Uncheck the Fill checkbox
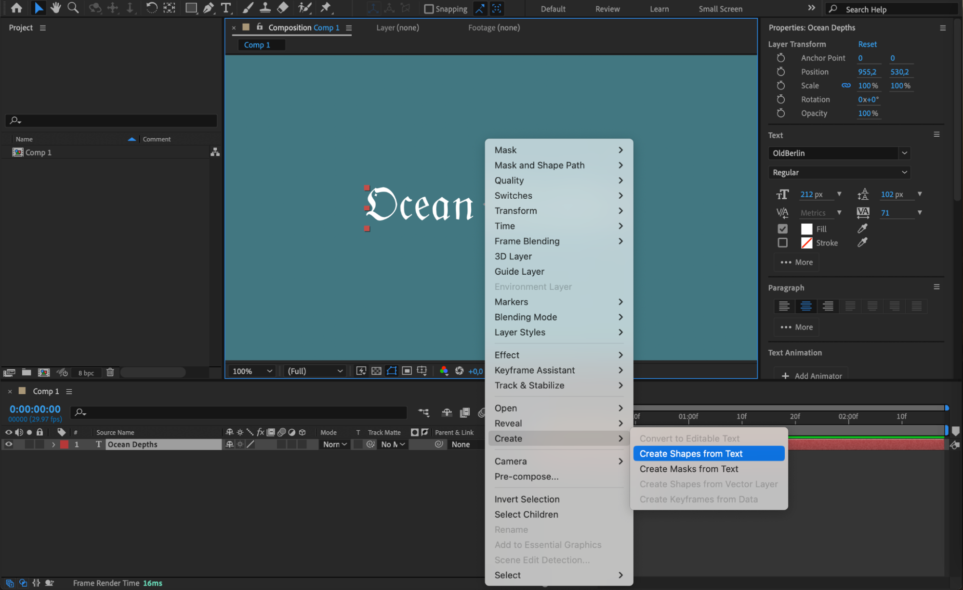 click(782, 229)
